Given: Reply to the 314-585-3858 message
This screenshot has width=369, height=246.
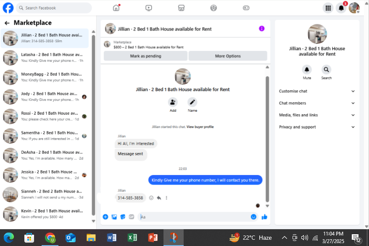Looking at the screenshot, I should tap(159, 198).
